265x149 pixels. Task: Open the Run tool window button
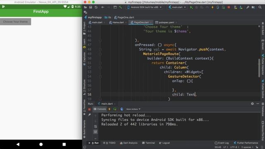click(x=94, y=143)
